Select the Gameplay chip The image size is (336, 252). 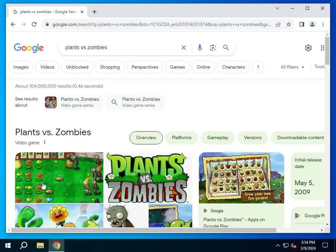[218, 138]
